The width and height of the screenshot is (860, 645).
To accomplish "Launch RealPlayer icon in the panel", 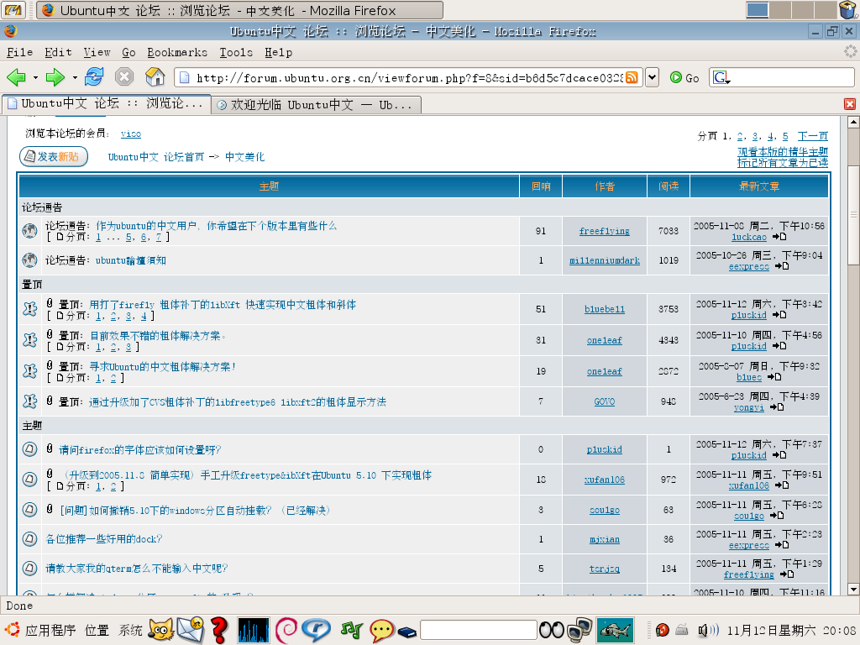I will coord(317,630).
